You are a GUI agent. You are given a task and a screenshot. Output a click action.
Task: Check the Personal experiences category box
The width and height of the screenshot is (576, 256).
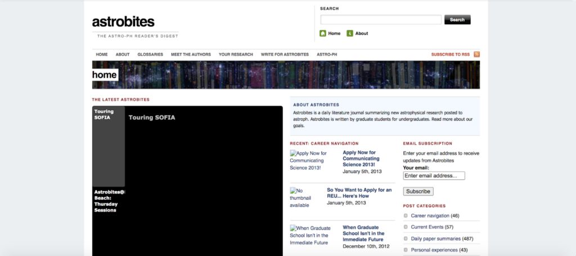[406, 250]
